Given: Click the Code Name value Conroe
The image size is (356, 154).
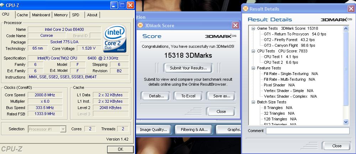Looking at the screenshot, I should [47, 36].
